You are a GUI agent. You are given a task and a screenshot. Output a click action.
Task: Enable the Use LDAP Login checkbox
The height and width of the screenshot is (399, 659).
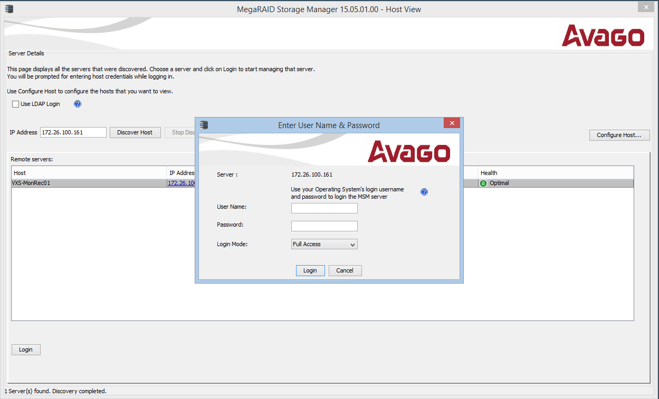click(x=16, y=104)
